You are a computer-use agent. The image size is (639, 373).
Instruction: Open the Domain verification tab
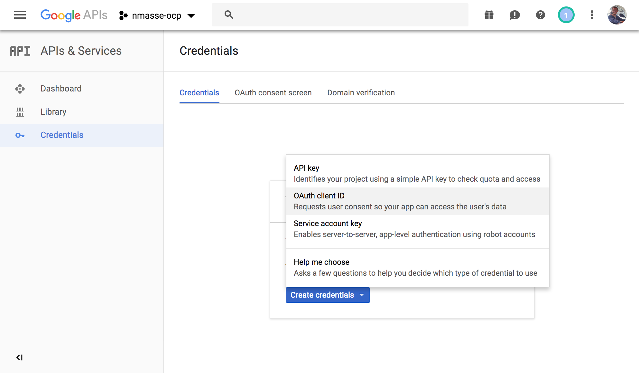pos(361,93)
